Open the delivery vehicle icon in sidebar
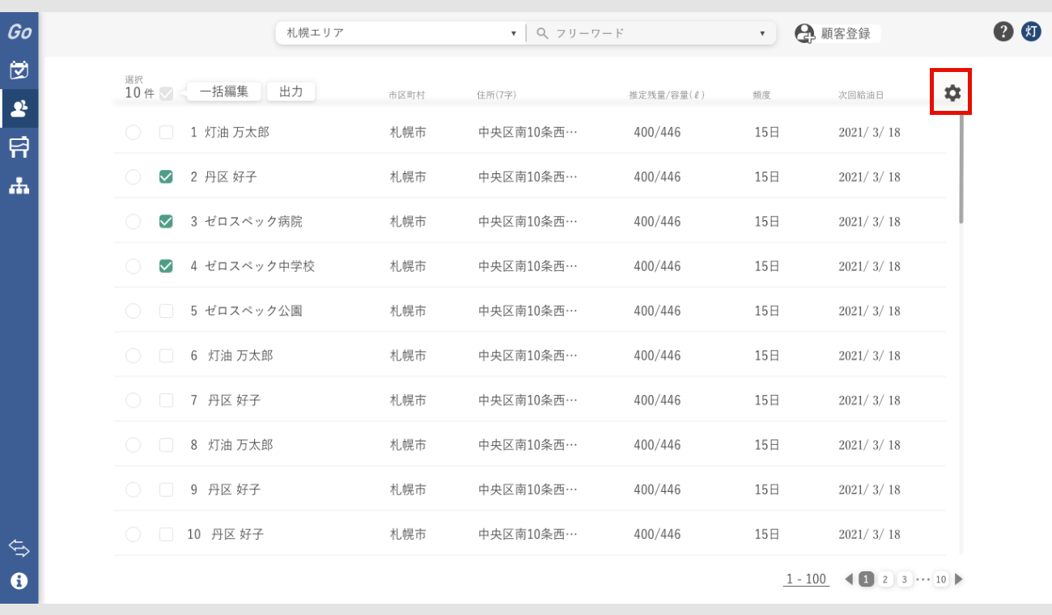Image resolution: width=1052 pixels, height=615 pixels. pyautogui.click(x=19, y=146)
